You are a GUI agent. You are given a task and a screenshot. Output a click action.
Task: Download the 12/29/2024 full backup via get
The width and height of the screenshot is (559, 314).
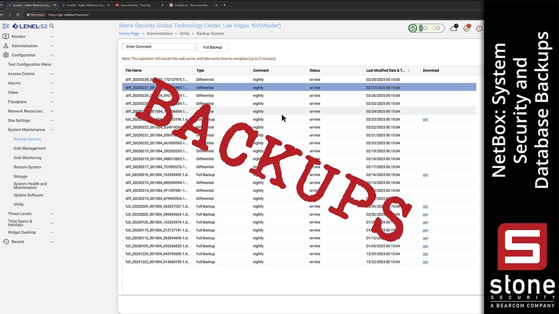[x=425, y=254]
